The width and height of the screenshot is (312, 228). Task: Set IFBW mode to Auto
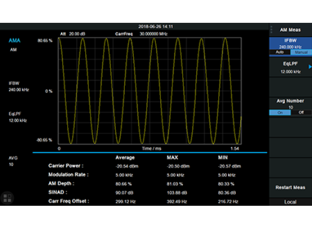tap(280, 52)
